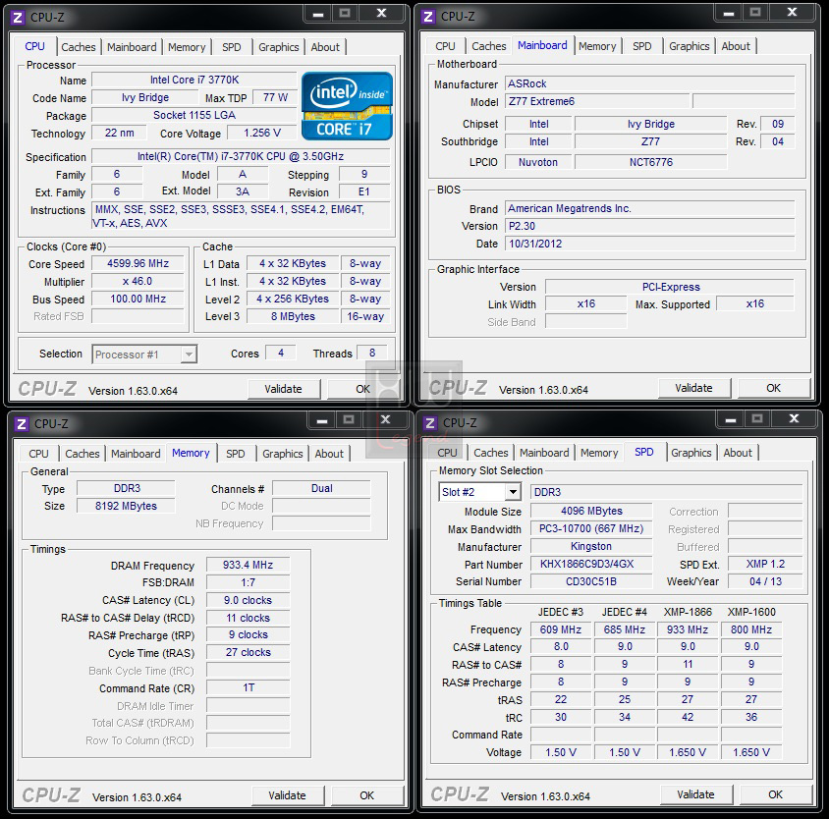Click the SPD Ext. value XMP 1.2

(x=765, y=564)
